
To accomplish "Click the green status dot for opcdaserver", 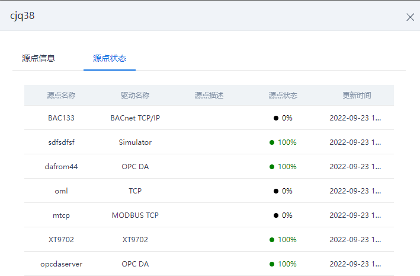I will click(272, 264).
